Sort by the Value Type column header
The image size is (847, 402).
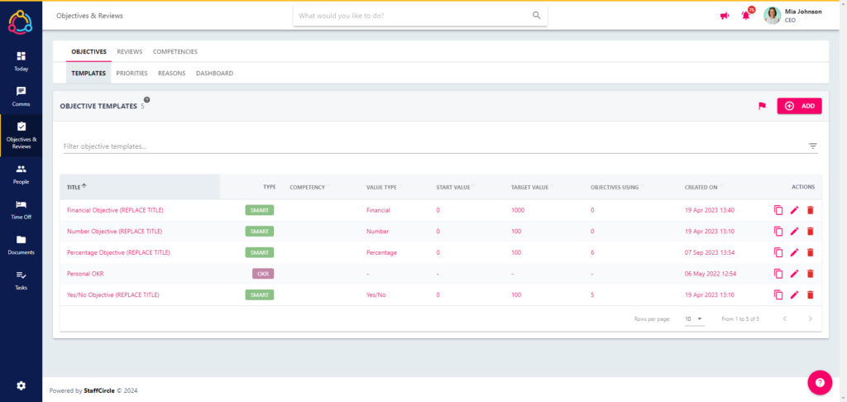(381, 187)
